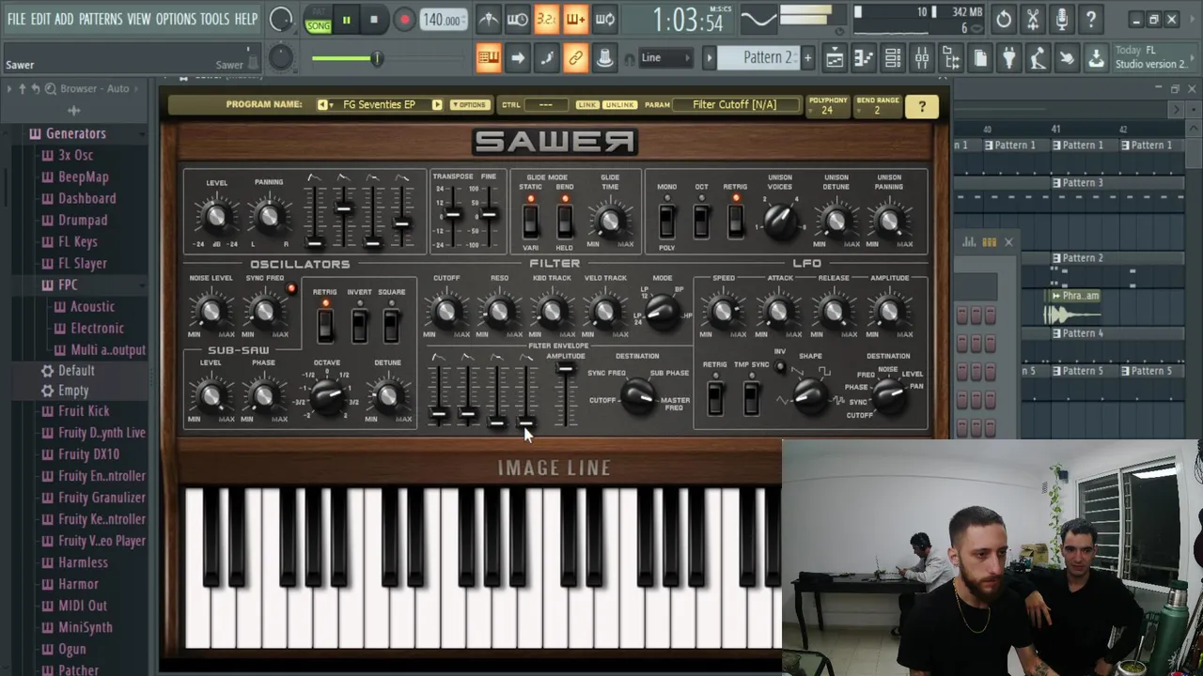Open the help question mark in toolbar
This screenshot has width=1203, height=676.
point(1091,19)
